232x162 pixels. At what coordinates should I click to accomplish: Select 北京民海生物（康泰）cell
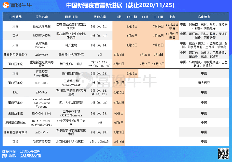[x=71, y=142]
